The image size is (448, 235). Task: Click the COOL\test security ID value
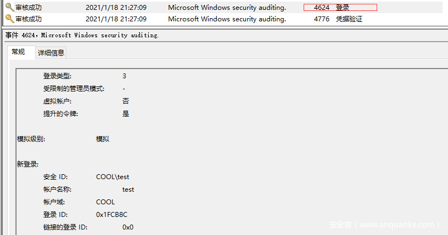click(113, 177)
